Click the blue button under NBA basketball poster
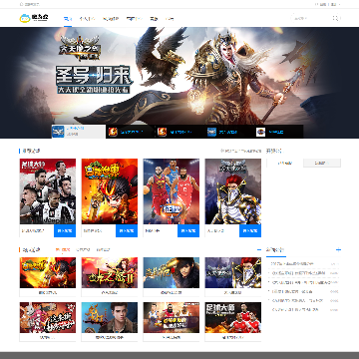The width and height of the screenshot is (359, 359). coord(188,230)
